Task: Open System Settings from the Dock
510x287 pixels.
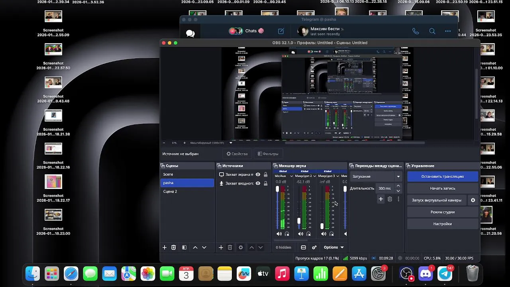Action: tap(378, 273)
